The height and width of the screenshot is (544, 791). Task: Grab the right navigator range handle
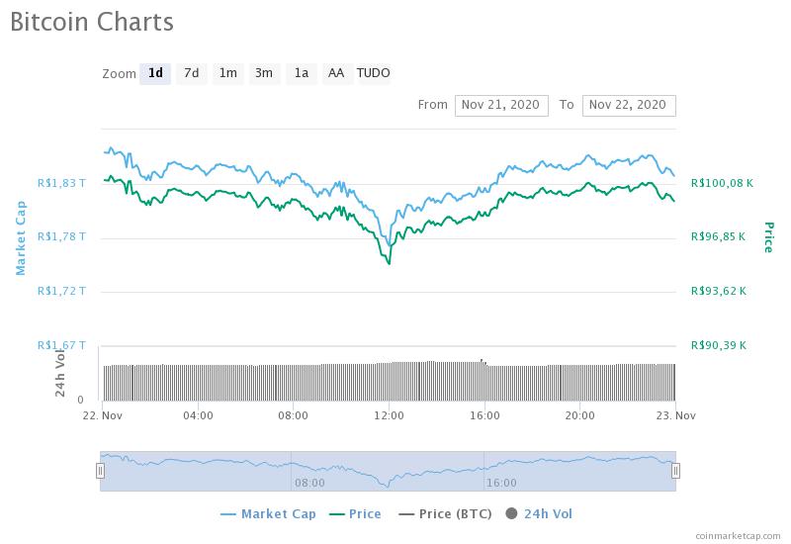coord(675,471)
